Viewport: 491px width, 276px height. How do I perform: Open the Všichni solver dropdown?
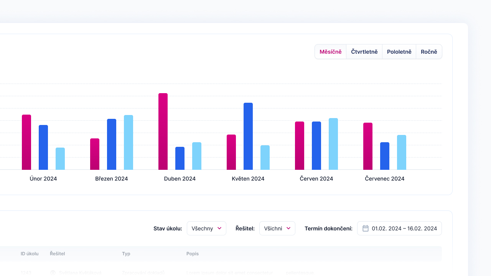click(x=277, y=228)
